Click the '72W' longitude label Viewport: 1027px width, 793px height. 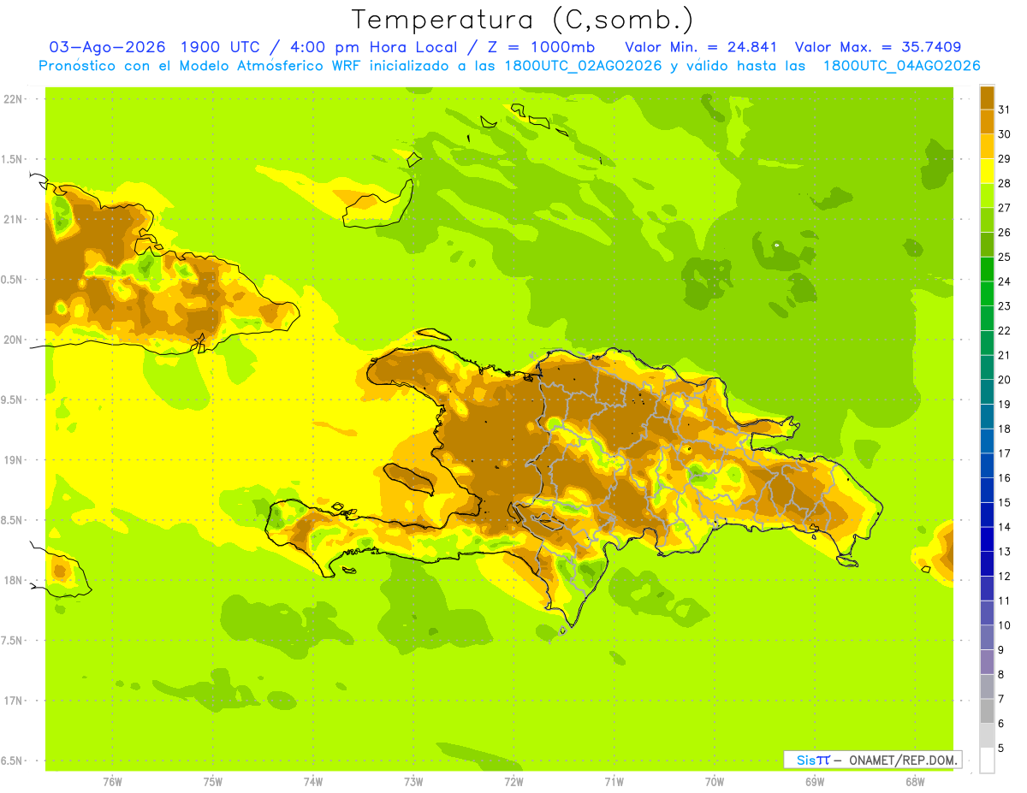pyautogui.click(x=513, y=781)
